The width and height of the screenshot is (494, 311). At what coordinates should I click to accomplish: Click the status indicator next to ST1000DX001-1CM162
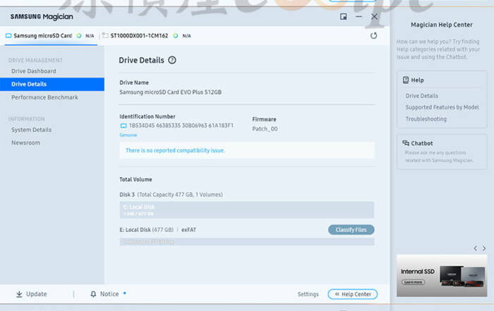[x=176, y=35]
